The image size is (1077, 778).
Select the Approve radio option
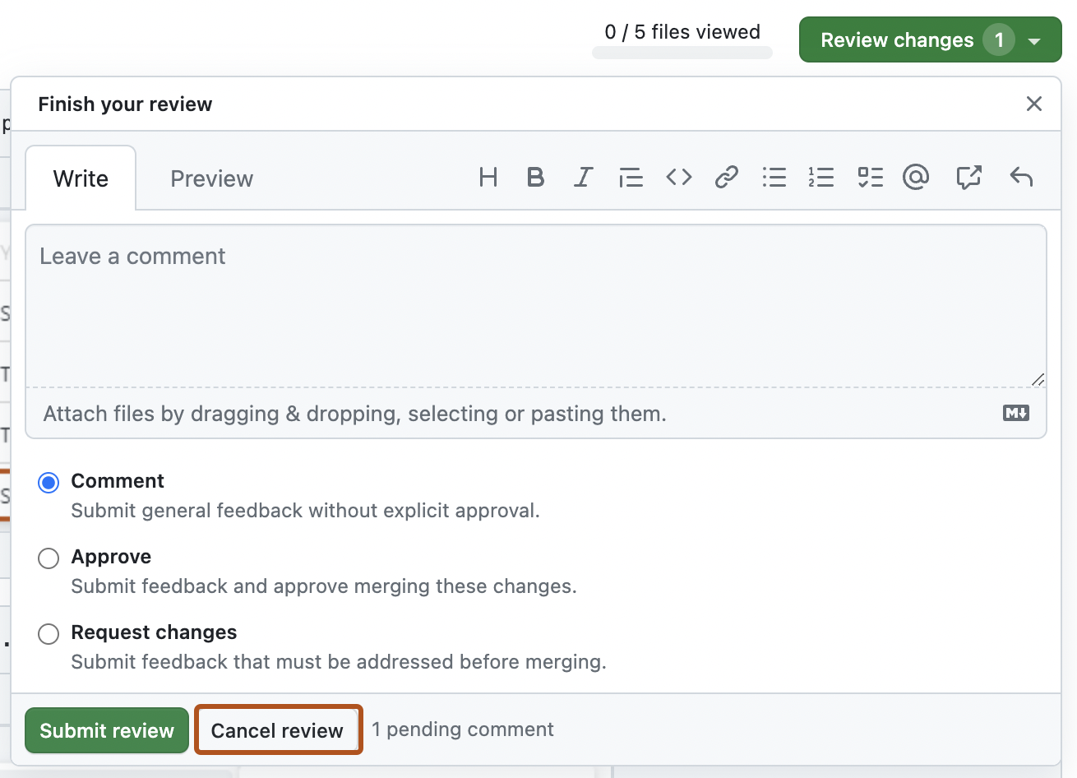coord(49,558)
